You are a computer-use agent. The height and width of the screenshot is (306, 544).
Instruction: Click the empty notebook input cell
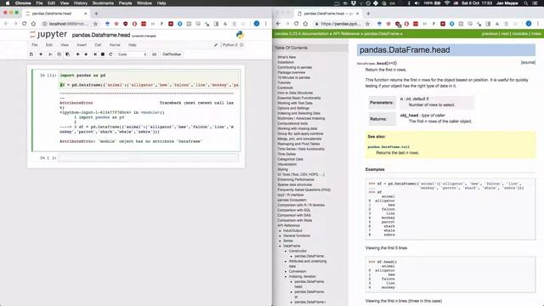[148, 158]
